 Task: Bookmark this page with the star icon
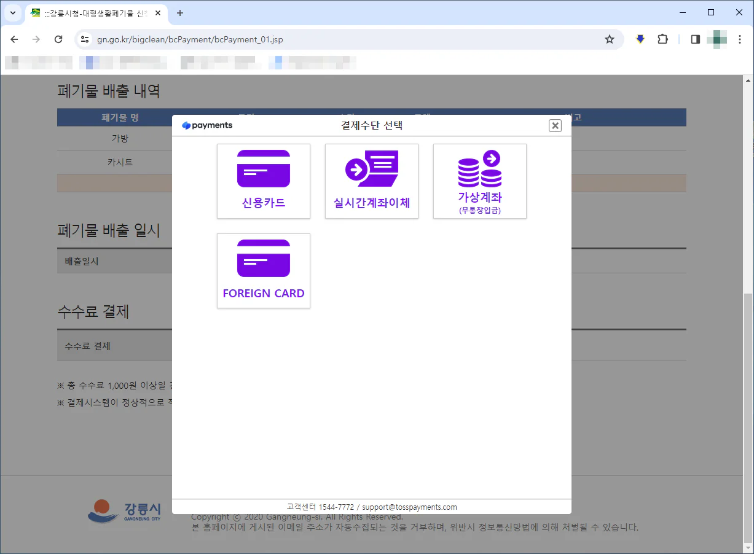pyautogui.click(x=610, y=39)
